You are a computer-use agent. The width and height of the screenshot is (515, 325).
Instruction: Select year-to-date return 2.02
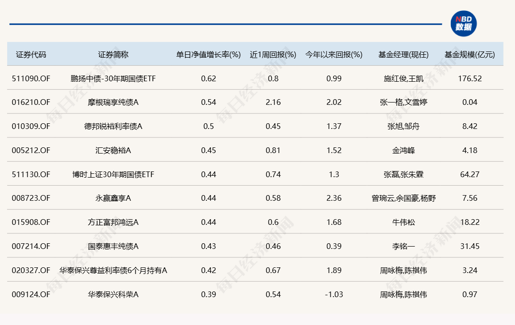click(x=334, y=102)
